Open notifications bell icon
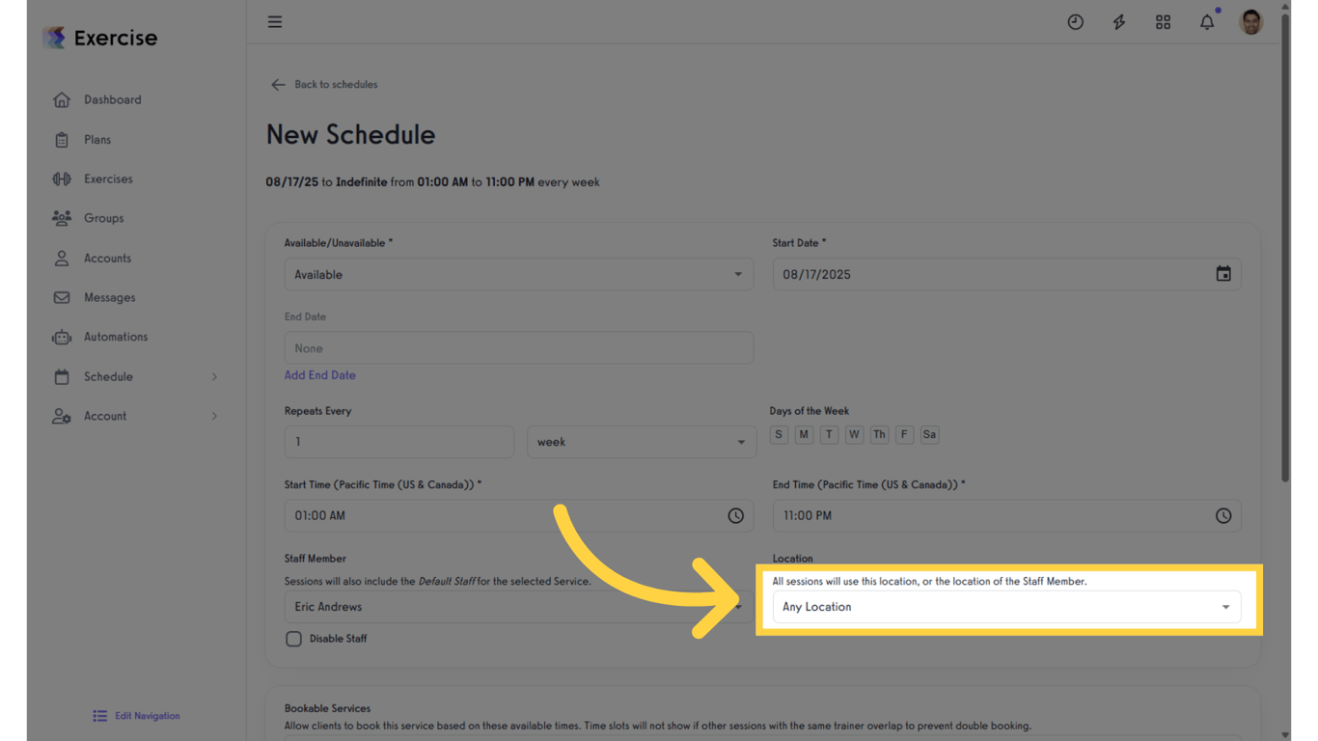This screenshot has width=1318, height=741. (x=1207, y=21)
